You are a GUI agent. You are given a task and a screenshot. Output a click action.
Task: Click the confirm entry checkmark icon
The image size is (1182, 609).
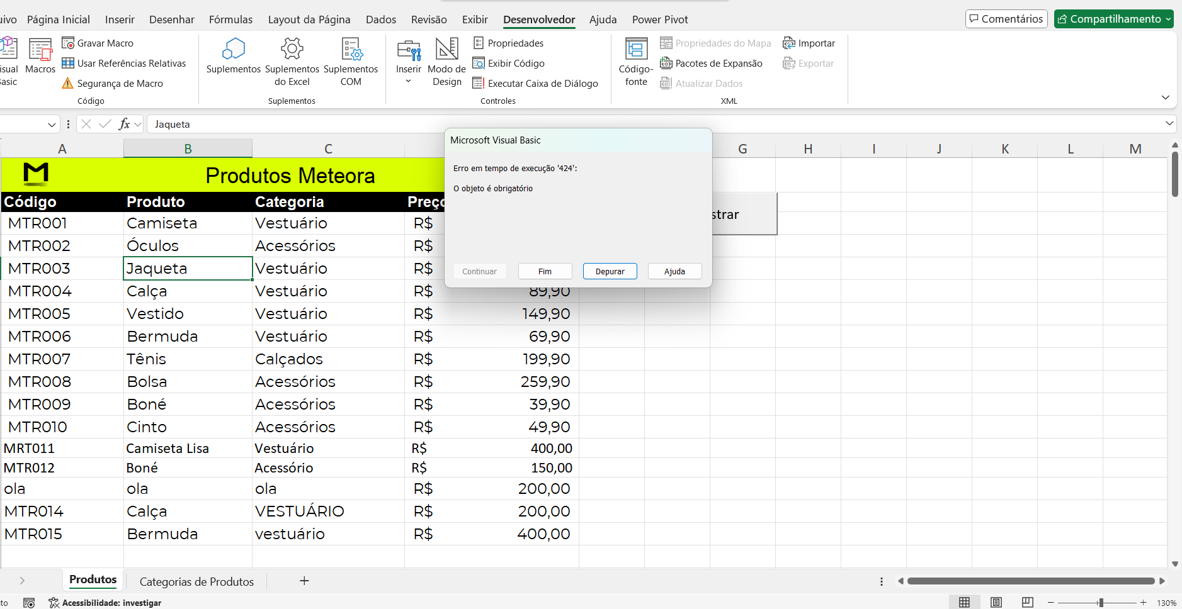tap(105, 124)
